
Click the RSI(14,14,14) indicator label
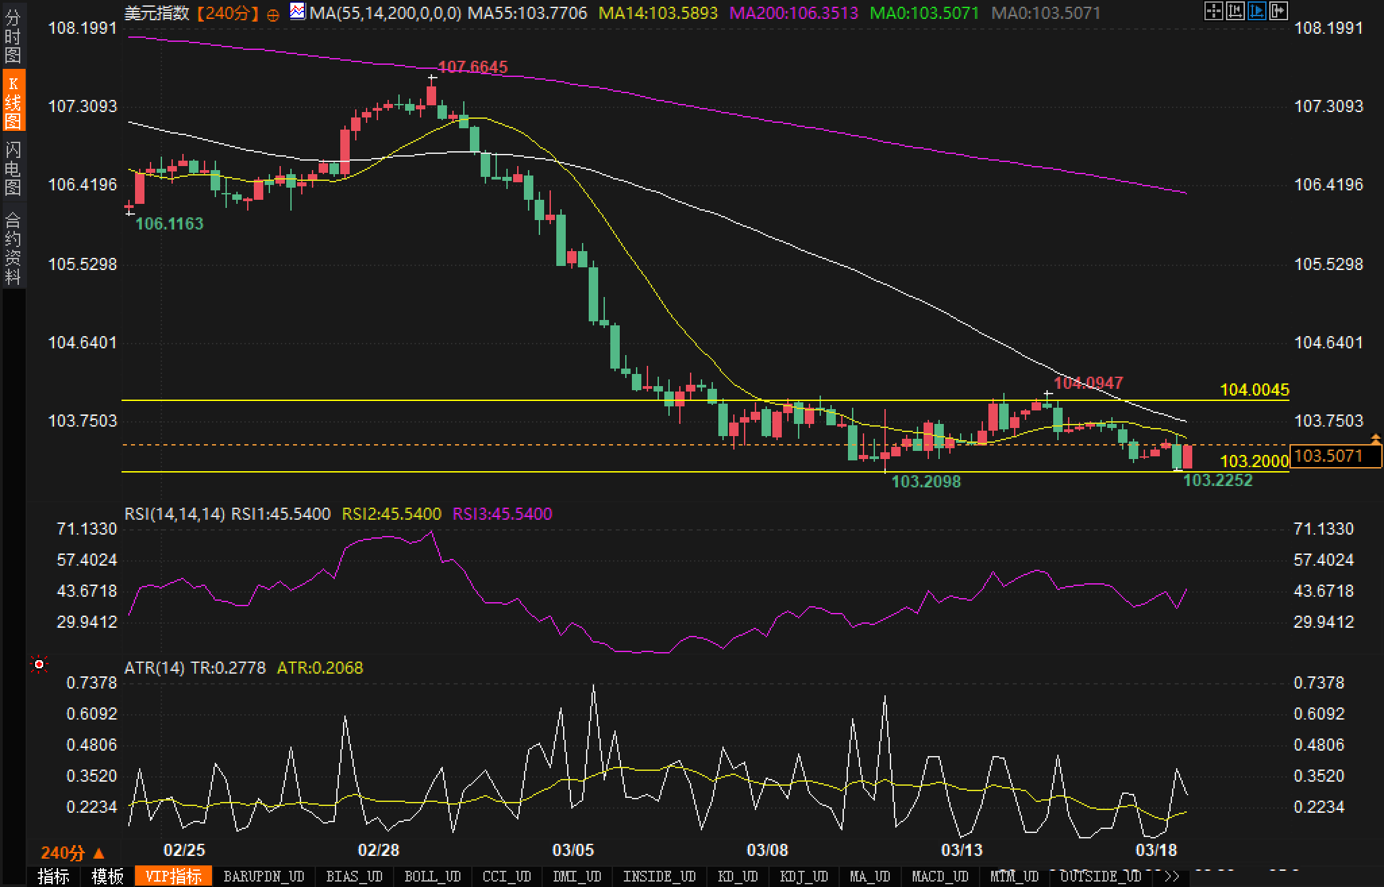click(x=174, y=514)
